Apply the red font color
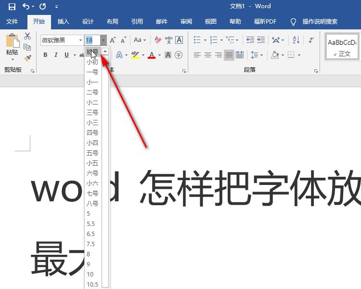The width and height of the screenshot is (361, 289). coord(152,55)
